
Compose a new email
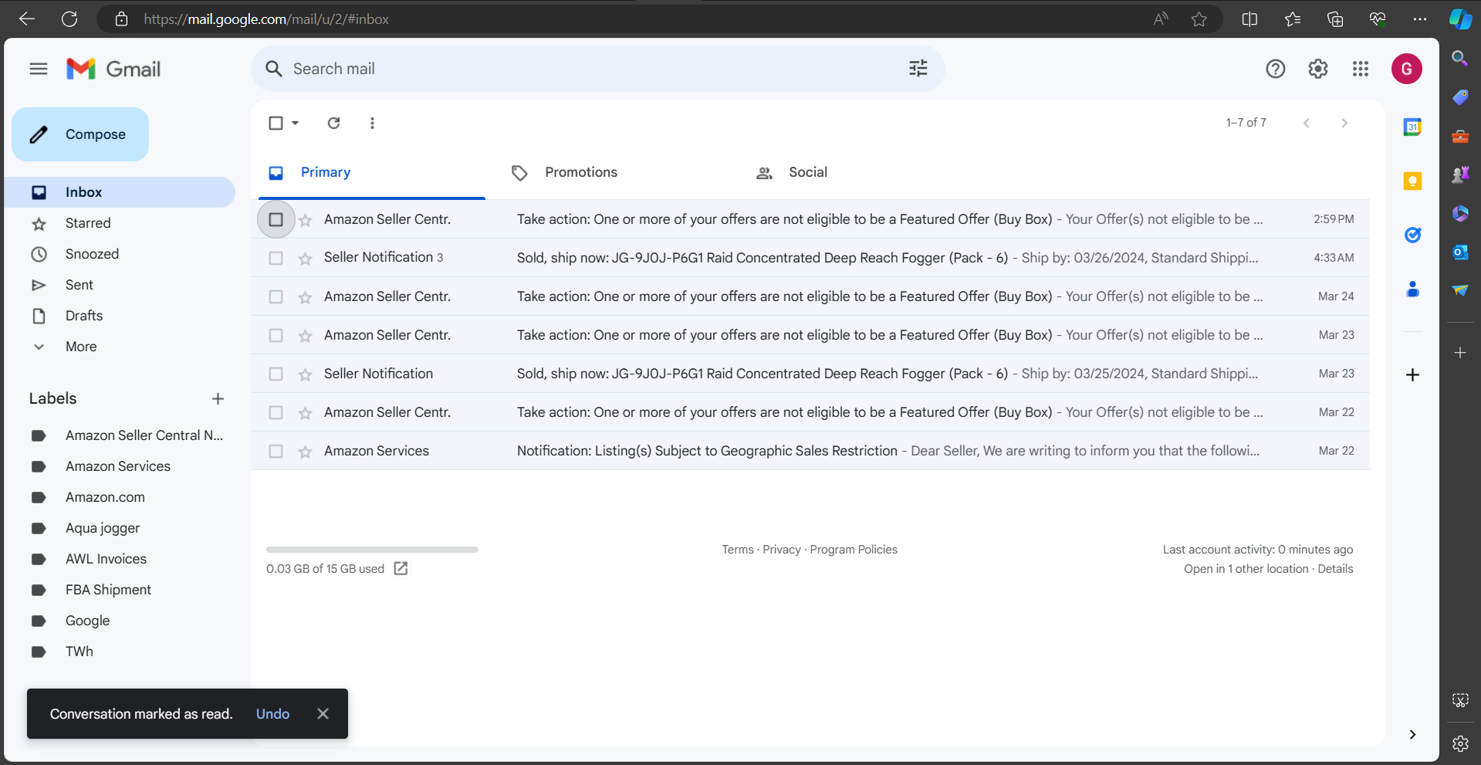point(80,134)
